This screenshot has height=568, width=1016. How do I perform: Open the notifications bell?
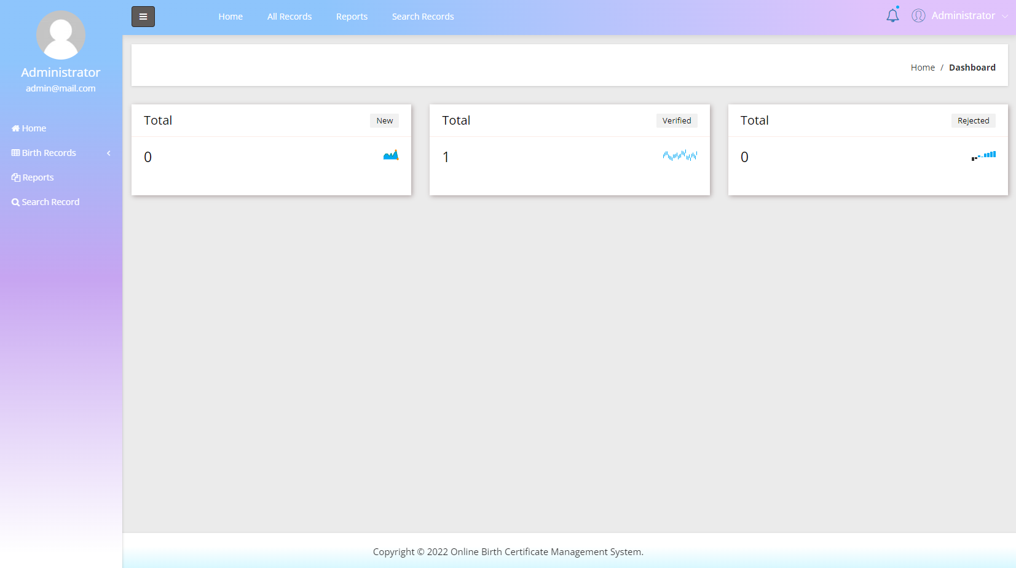click(892, 15)
